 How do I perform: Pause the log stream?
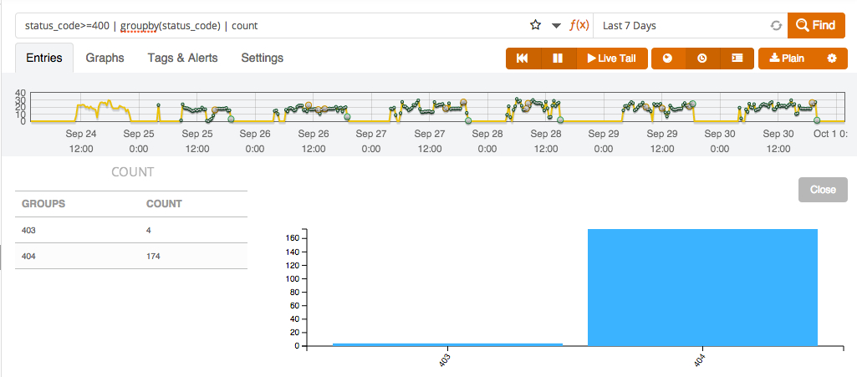click(x=558, y=59)
